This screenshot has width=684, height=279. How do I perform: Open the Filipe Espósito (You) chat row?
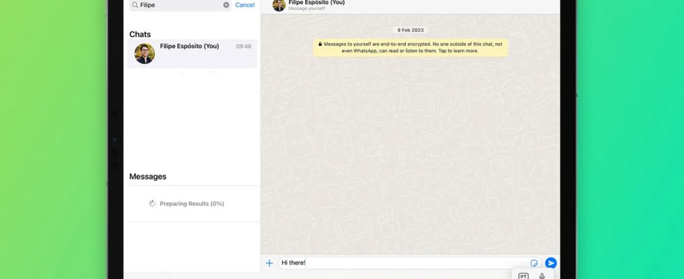(x=192, y=54)
